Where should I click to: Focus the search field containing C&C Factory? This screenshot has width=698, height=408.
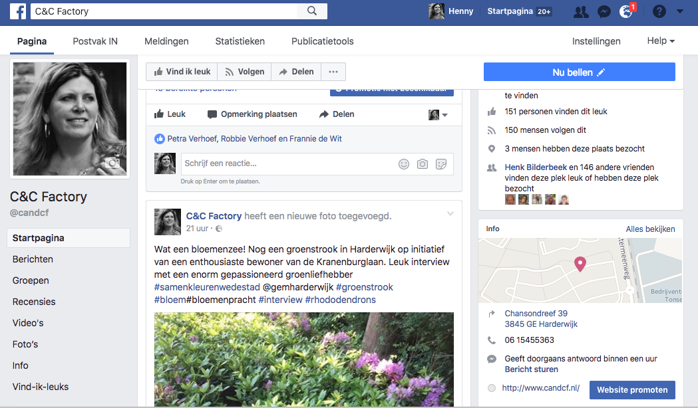[x=164, y=11]
